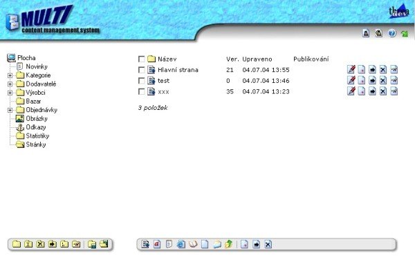Open the Hlavní strana page link
Viewport: 415px width, 262px height.
(x=178, y=70)
